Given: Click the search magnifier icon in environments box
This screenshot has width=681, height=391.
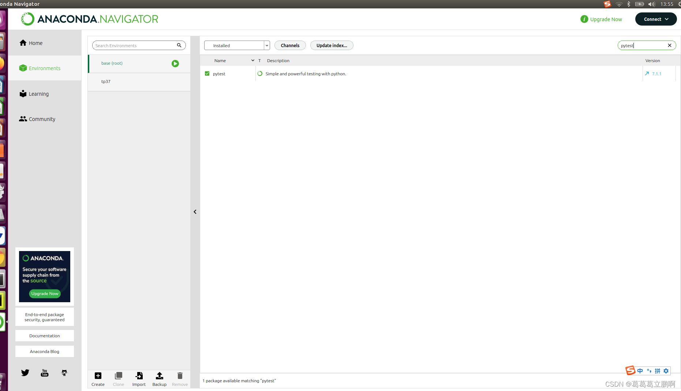Looking at the screenshot, I should (179, 45).
